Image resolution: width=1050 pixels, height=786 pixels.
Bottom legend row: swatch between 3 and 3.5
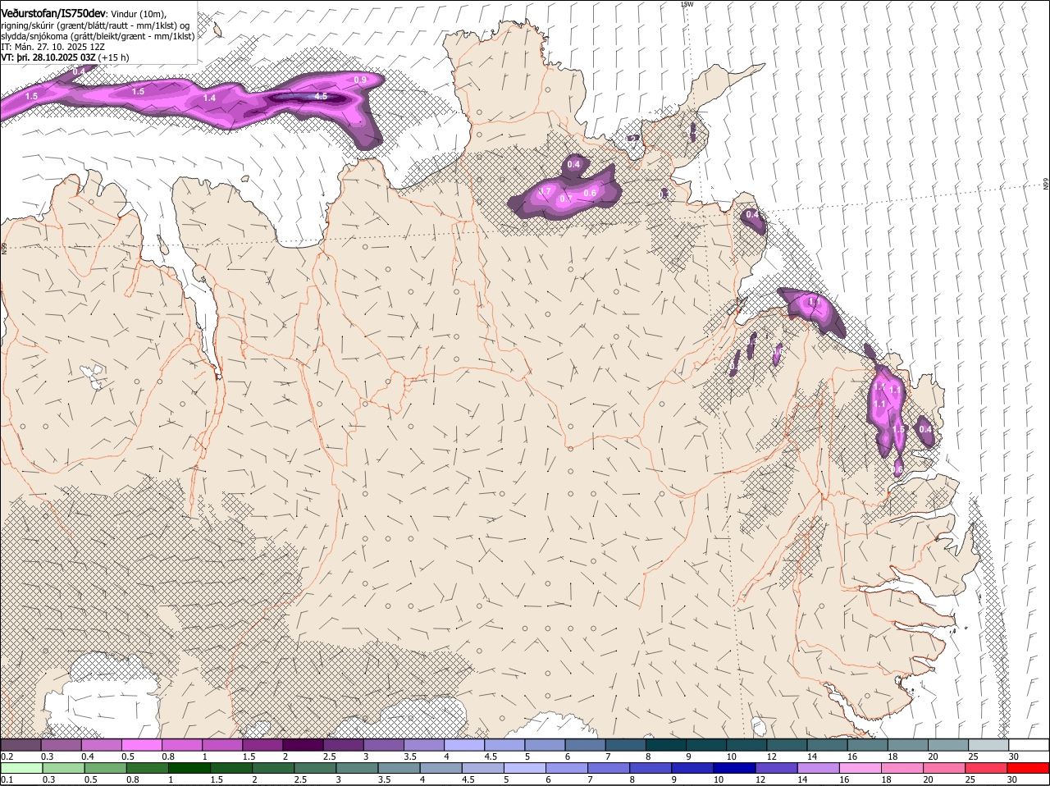[x=357, y=768]
